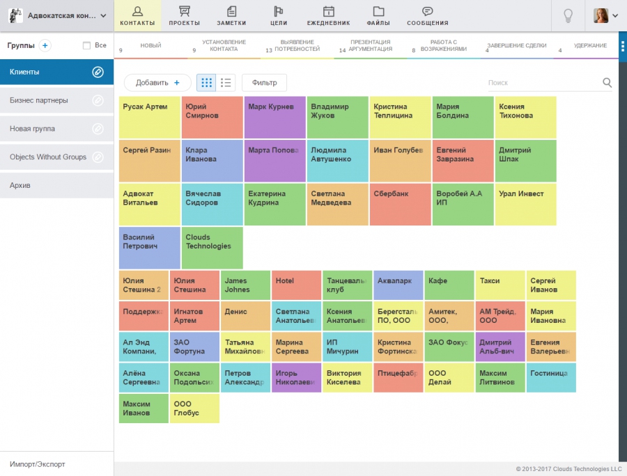627x476 pixels.
Task: Go to the Цели goals section
Action: (278, 15)
